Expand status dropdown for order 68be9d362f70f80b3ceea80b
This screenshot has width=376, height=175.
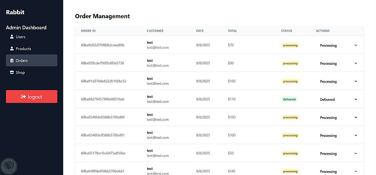pyautogui.click(x=338, y=46)
